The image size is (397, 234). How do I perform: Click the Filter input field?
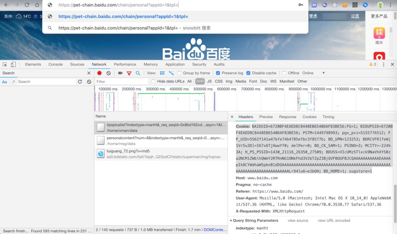tap(121, 81)
